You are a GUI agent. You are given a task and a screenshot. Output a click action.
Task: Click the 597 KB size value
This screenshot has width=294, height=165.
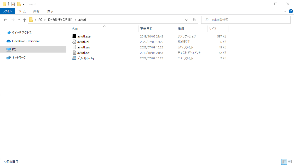pyautogui.click(x=222, y=36)
